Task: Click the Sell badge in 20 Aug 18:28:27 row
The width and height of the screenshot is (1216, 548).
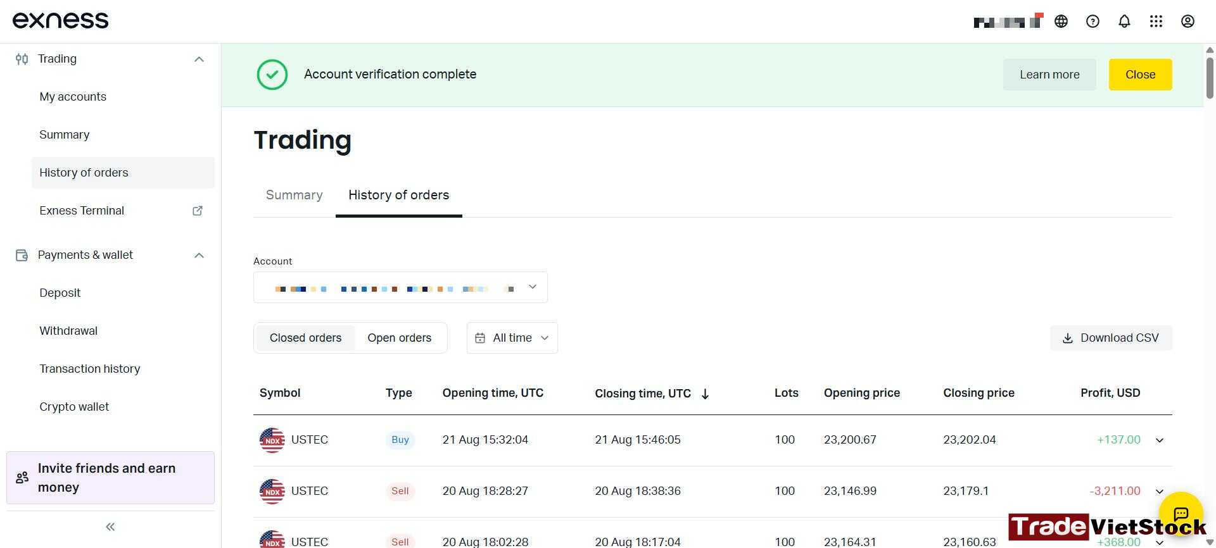Action: click(400, 491)
